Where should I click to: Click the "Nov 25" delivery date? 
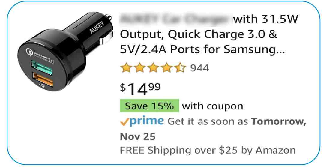pyautogui.click(x=138, y=137)
